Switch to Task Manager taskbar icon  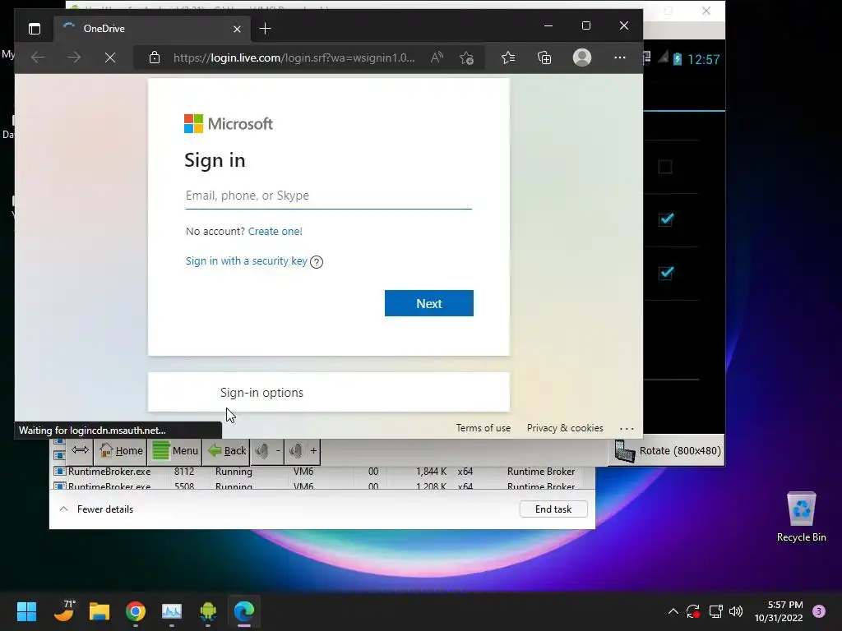tap(172, 611)
